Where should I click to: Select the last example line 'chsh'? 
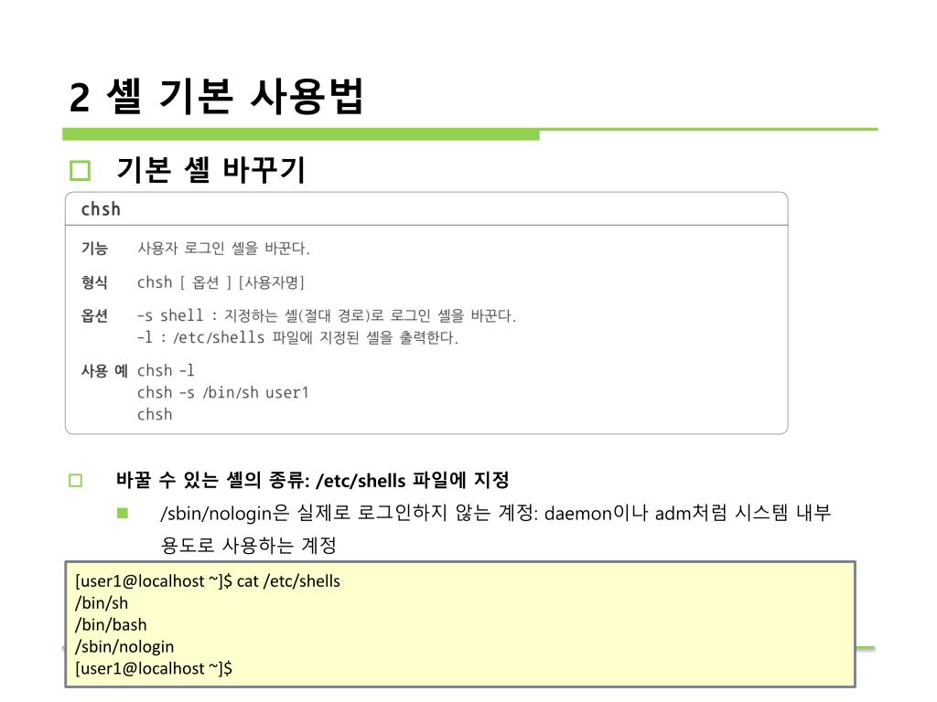coord(155,414)
